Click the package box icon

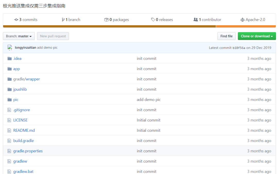click(106, 20)
